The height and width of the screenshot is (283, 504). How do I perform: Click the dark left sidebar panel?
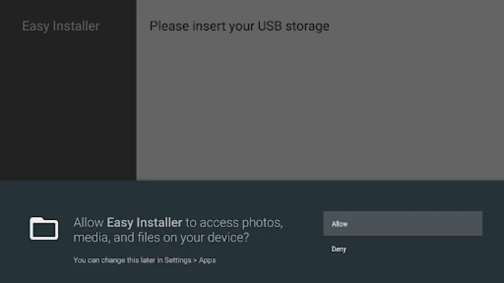(x=68, y=106)
